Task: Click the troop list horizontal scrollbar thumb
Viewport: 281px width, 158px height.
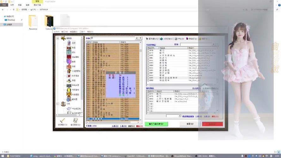Action: pos(110,122)
